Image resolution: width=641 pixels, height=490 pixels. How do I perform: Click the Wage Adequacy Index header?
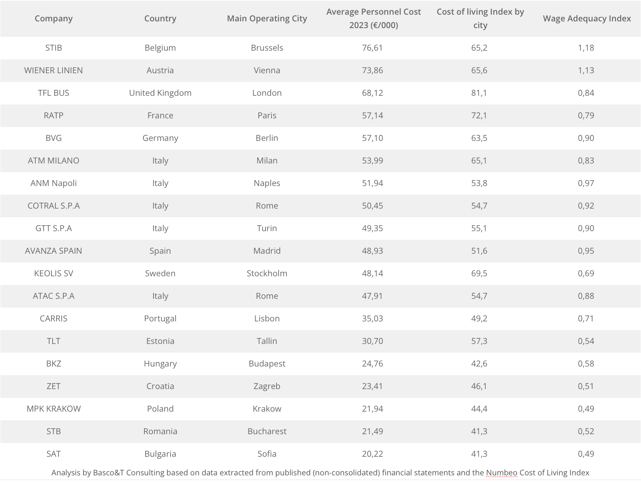587,19
